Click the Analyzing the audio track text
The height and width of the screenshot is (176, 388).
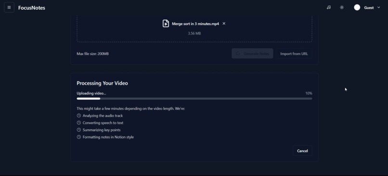point(103,116)
